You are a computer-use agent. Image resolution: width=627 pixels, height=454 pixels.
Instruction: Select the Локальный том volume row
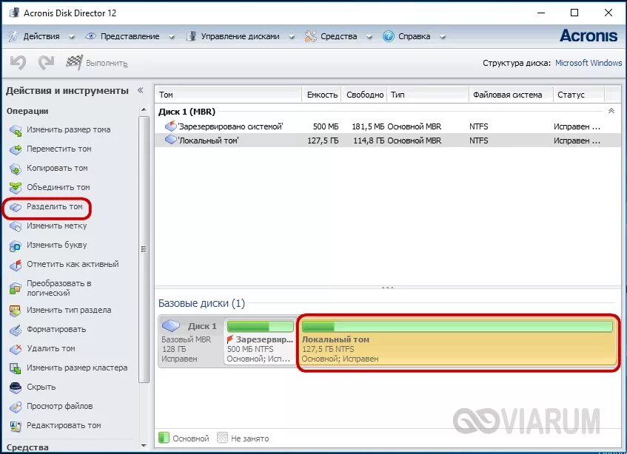(388, 140)
